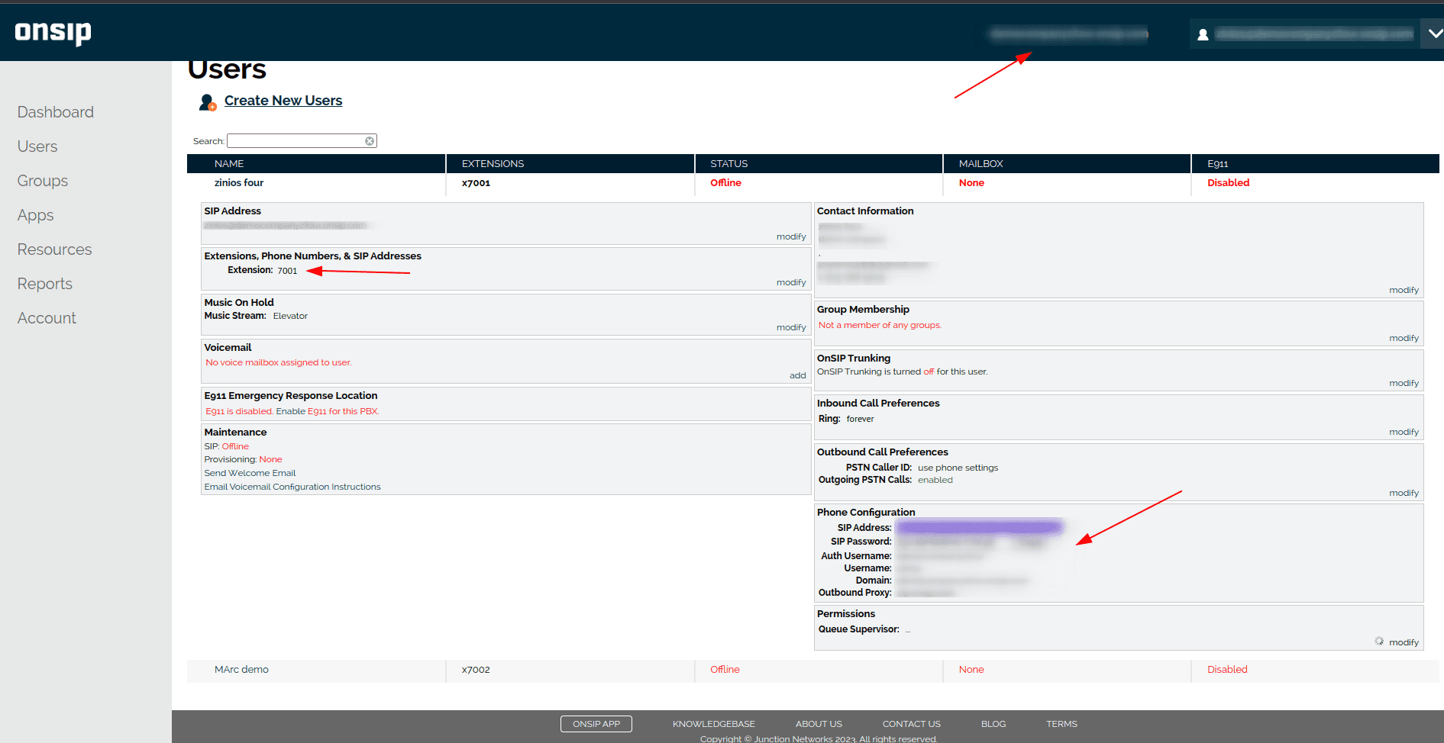
Task: Modify the Music On Hold settings
Action: (791, 327)
